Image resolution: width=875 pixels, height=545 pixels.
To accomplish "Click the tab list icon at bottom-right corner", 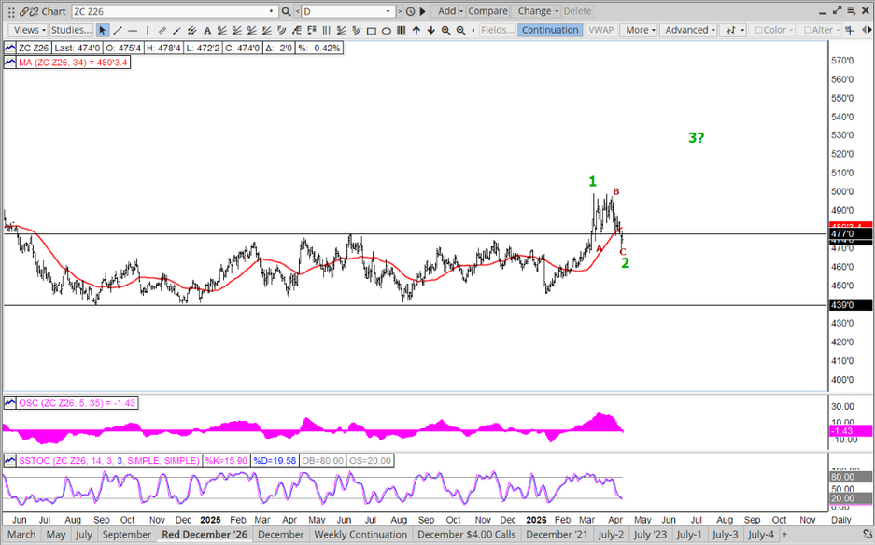I will click(868, 535).
